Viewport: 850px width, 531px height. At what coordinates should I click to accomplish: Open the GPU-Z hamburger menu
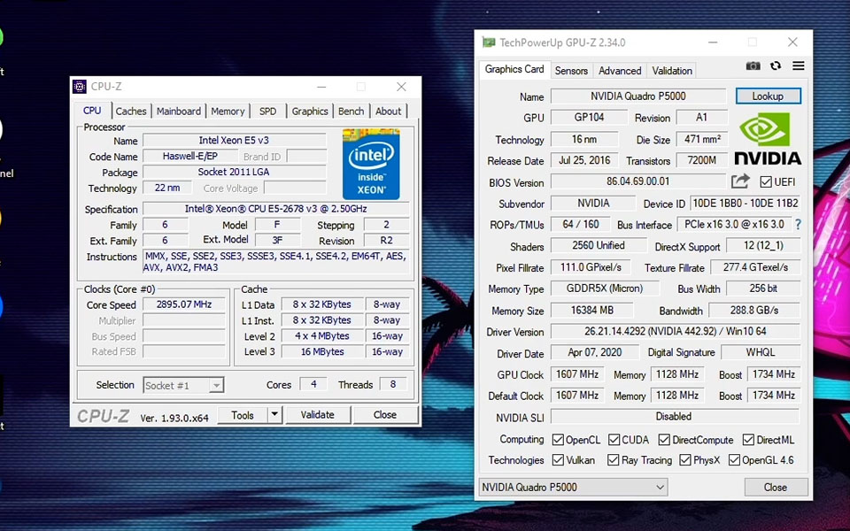click(799, 65)
